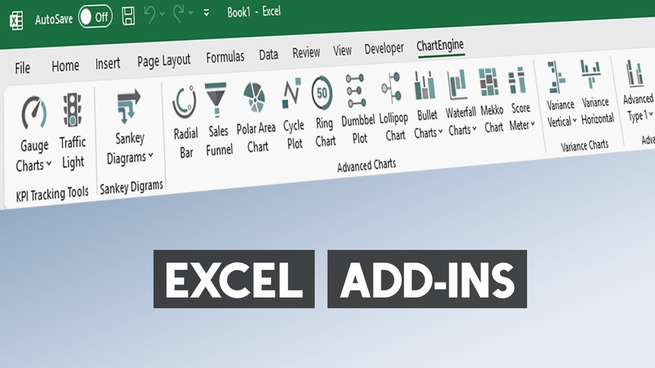Insert a Cycle Plot
655x368 pixels.
[294, 114]
